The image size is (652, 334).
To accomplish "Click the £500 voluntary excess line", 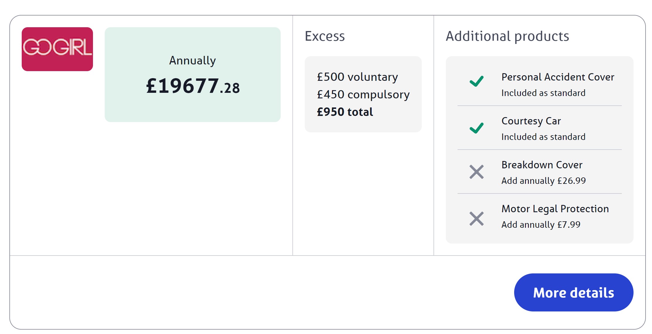I will point(357,77).
